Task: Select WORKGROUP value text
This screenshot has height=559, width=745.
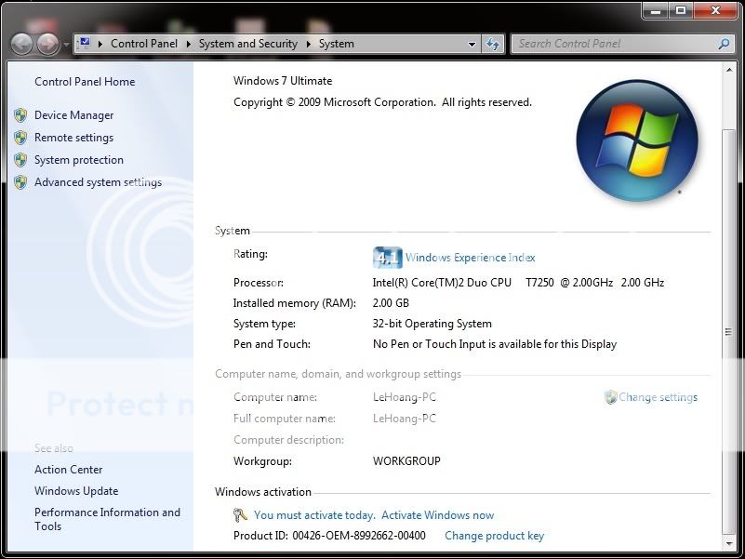Action: tap(406, 461)
